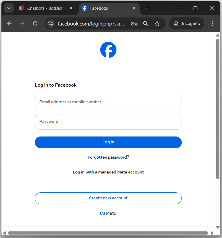Click the Forgotten password? link
This screenshot has width=222, height=238.
pos(108,157)
